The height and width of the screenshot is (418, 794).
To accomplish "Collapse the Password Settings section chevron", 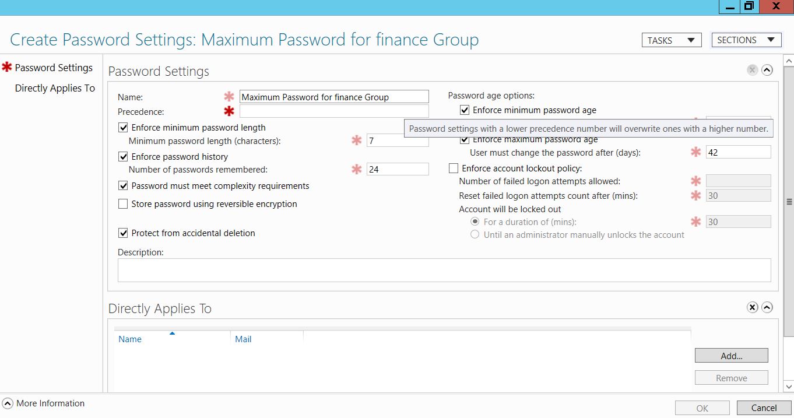I will click(x=767, y=71).
